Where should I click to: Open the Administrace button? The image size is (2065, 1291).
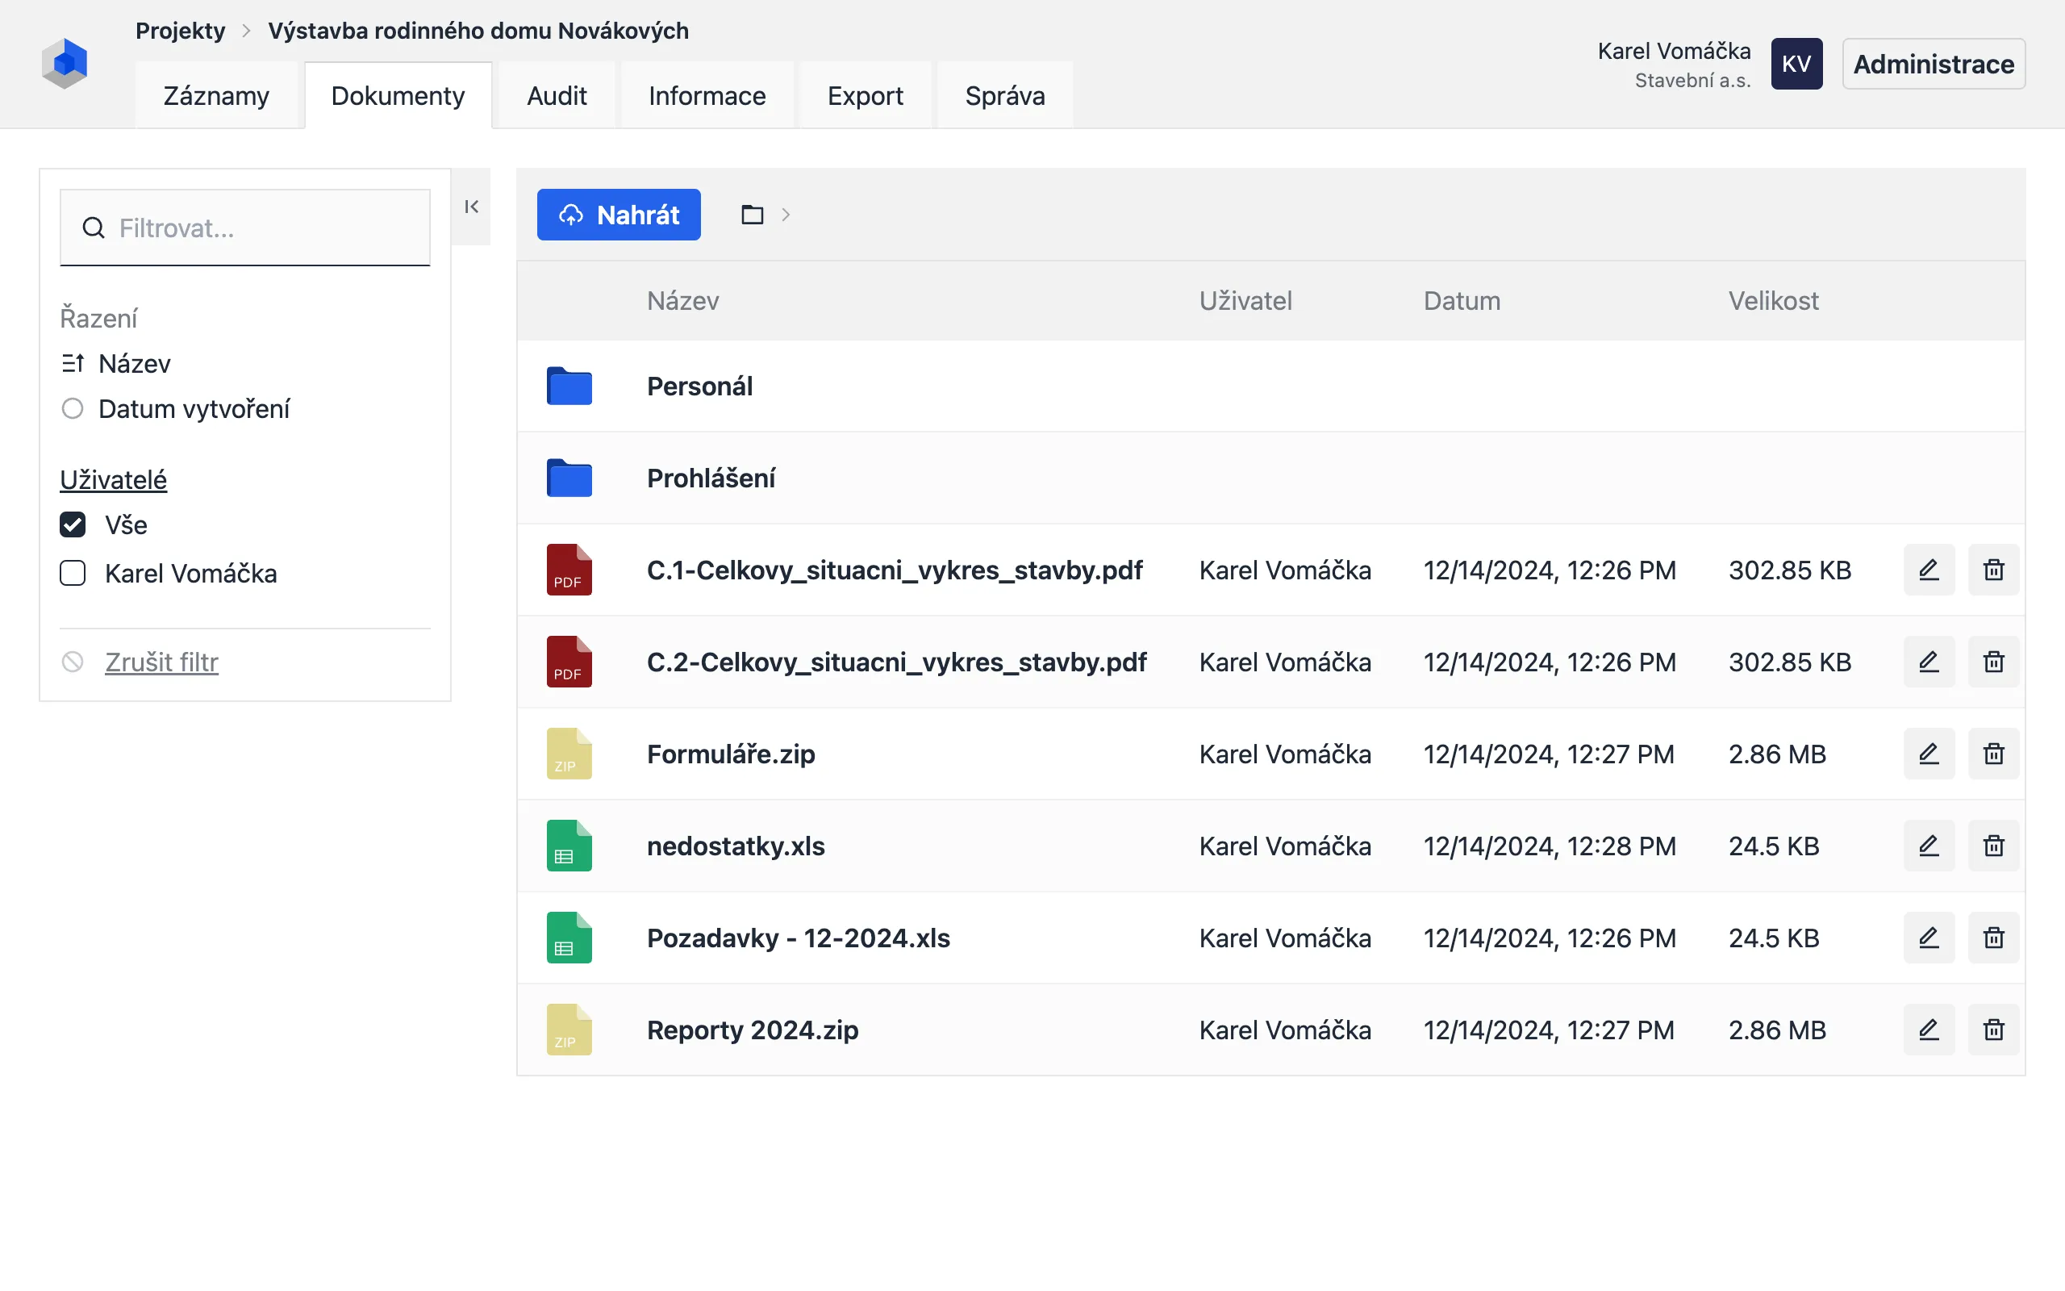click(x=1934, y=64)
